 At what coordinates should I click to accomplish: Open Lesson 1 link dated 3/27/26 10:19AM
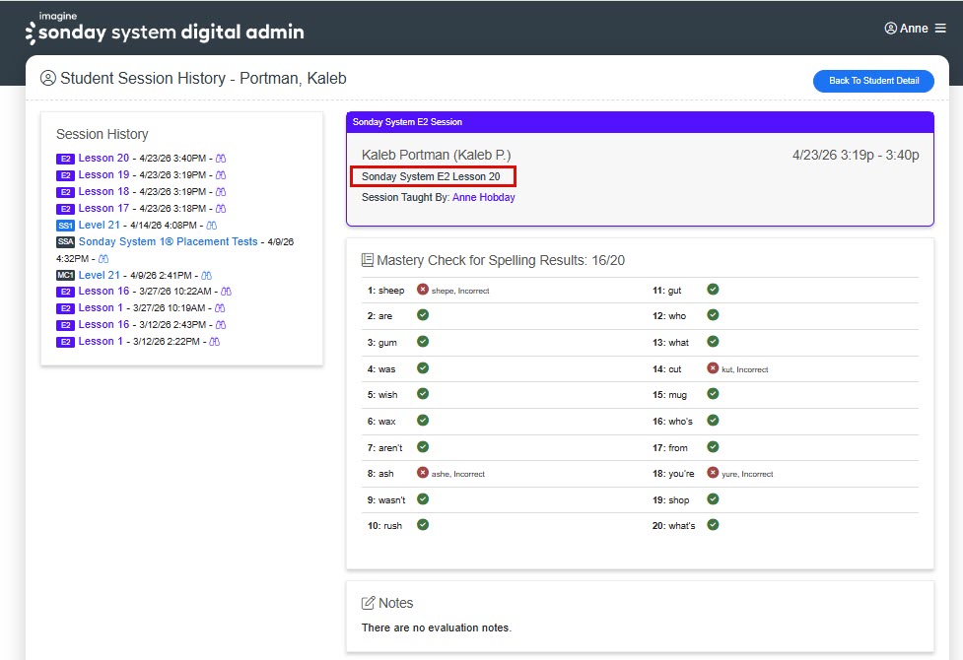101,307
